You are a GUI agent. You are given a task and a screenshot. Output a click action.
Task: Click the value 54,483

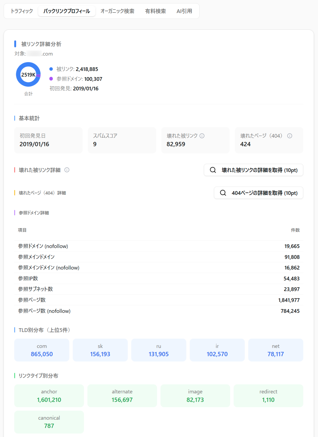click(291, 279)
